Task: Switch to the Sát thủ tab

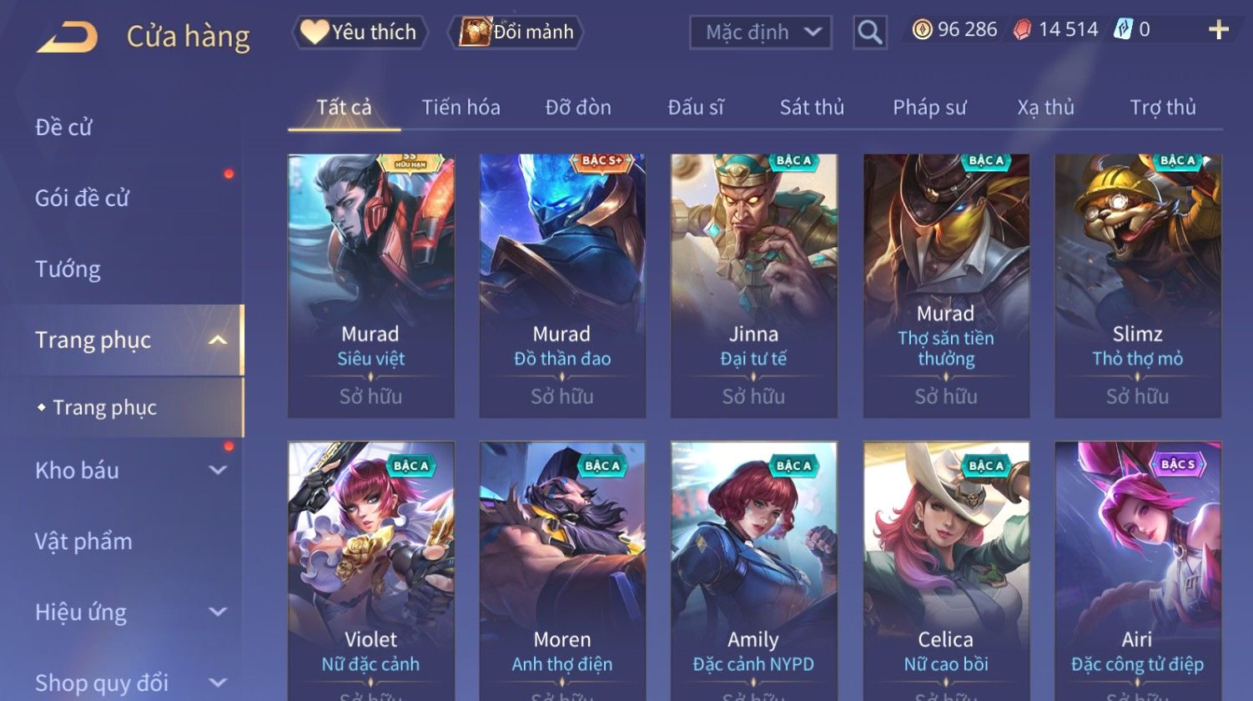Action: click(x=812, y=107)
